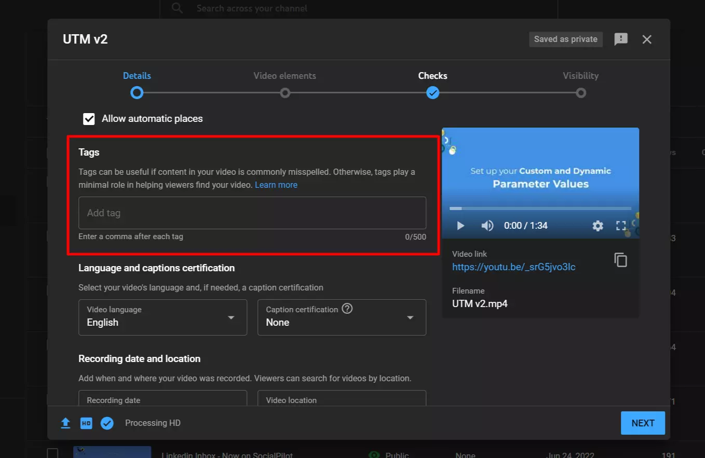Click the NEXT button
The width and height of the screenshot is (705, 458).
[x=643, y=423]
